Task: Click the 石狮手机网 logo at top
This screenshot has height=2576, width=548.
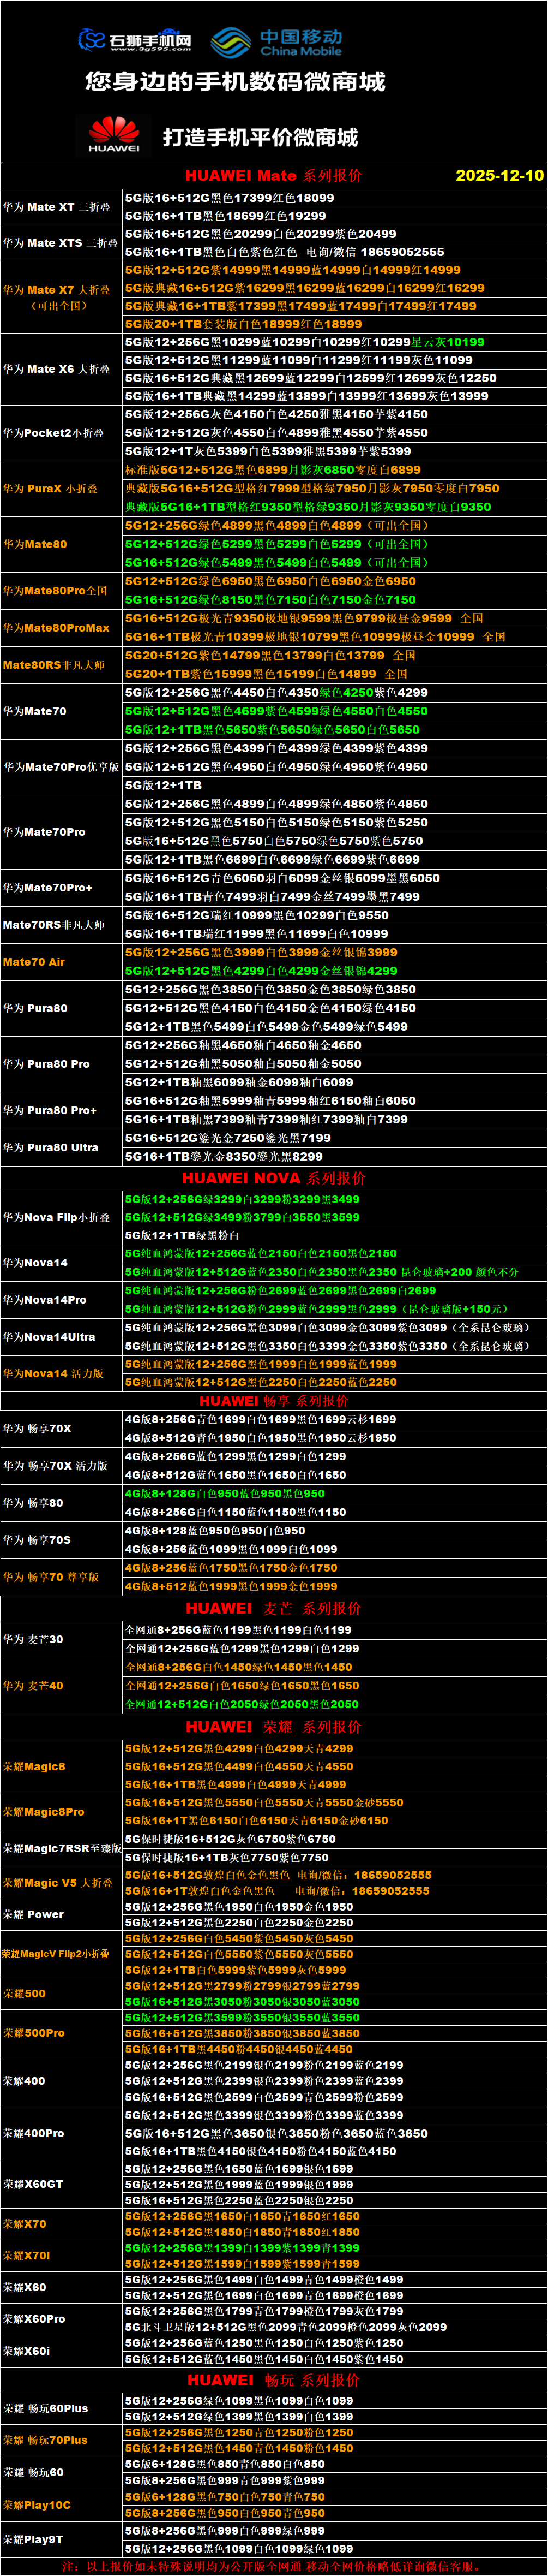Action: pos(135,40)
